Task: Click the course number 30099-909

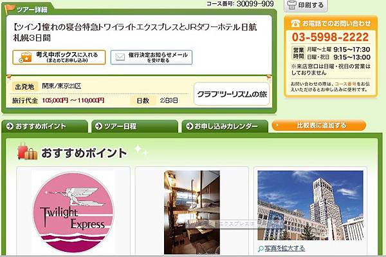Action: pos(255,4)
